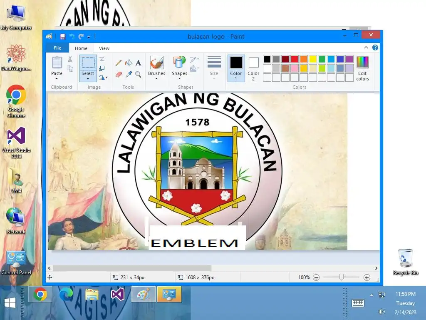Activate Color 2 background button
The height and width of the screenshot is (320, 426).
click(253, 68)
